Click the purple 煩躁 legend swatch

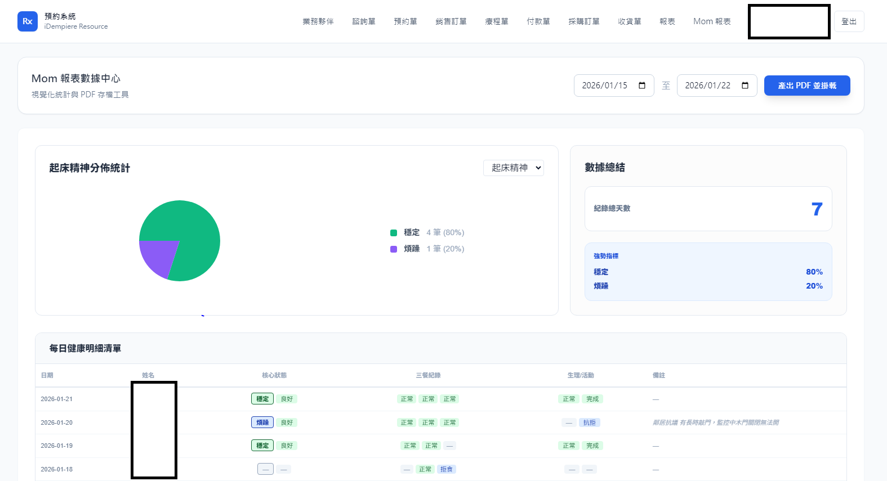point(394,249)
